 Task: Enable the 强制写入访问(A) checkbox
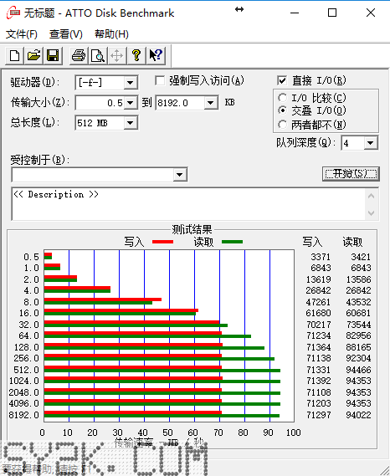[160, 81]
